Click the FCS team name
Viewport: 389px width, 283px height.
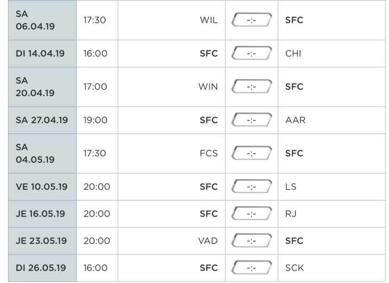208,154
